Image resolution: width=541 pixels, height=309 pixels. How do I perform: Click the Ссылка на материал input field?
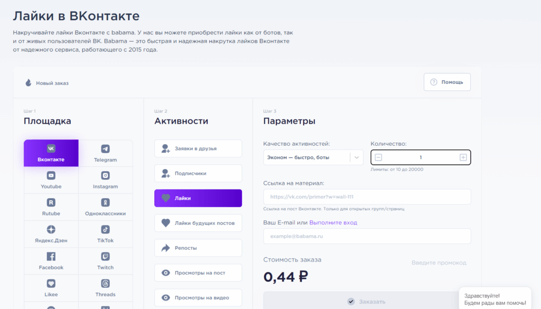[x=367, y=197]
